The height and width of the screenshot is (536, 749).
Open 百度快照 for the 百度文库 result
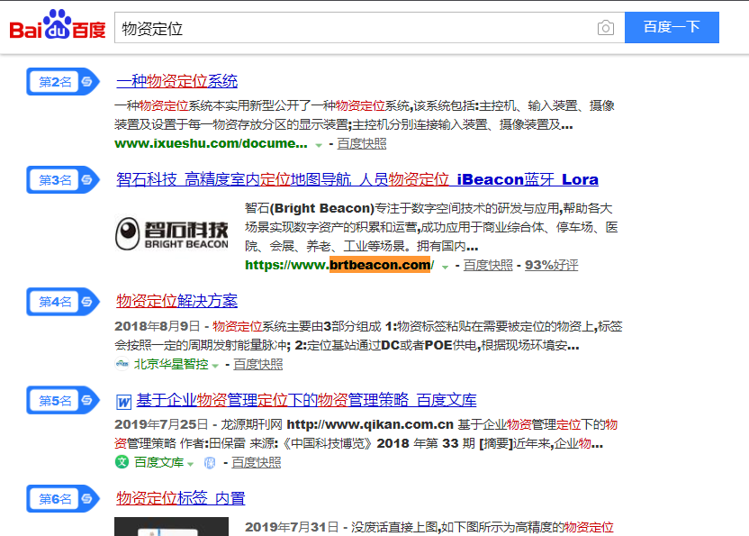256,462
